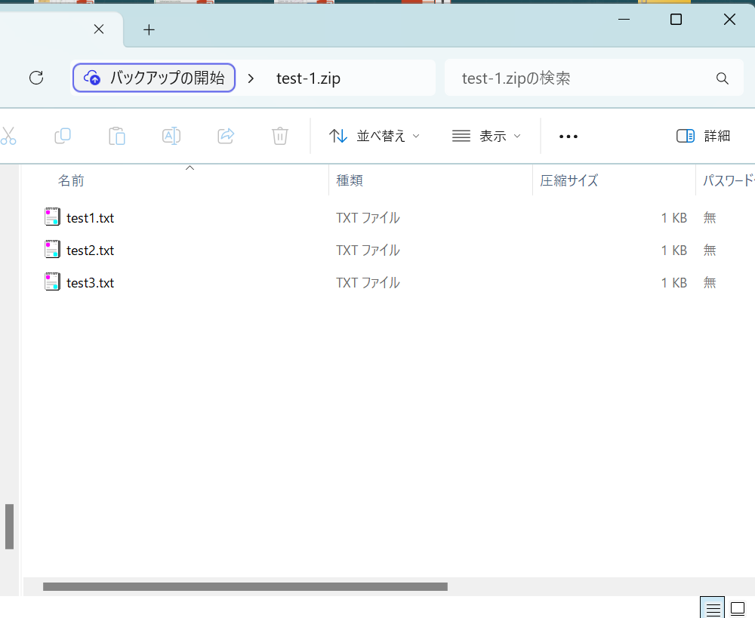This screenshot has height=618, width=755.
Task: Click the search magnifier icon
Action: [x=722, y=78]
